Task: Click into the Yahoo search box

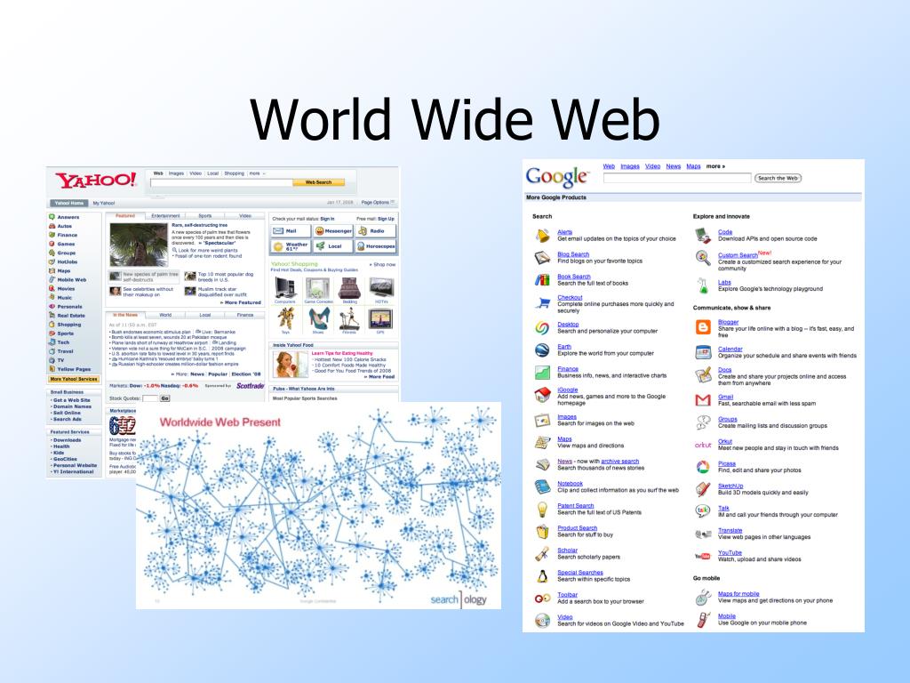Action: coord(221,182)
